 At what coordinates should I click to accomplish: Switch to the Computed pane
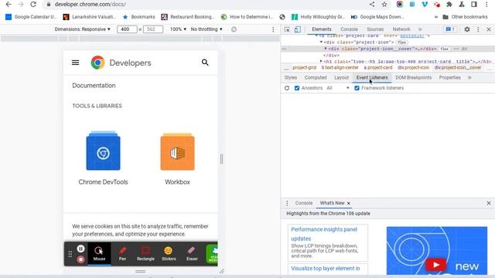(x=316, y=77)
